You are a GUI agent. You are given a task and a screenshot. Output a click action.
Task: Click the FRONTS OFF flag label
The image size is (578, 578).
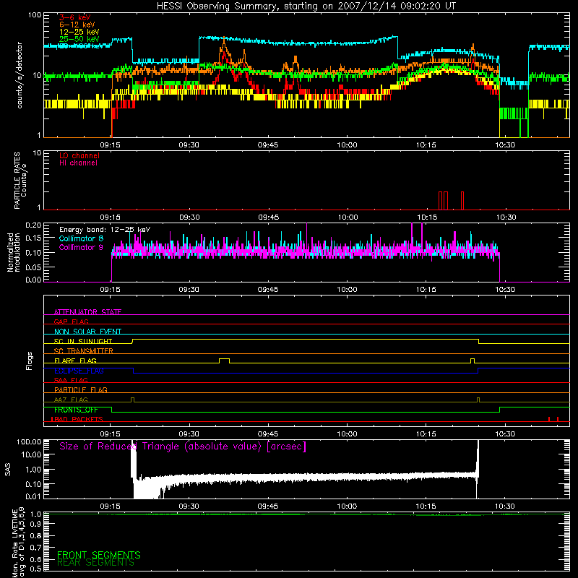pyautogui.click(x=76, y=410)
